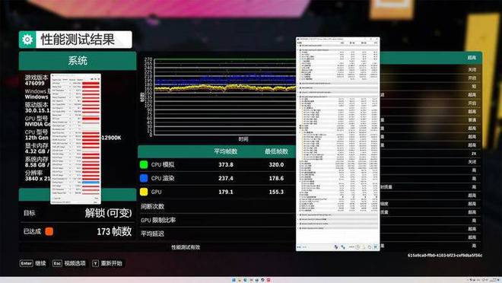Click the 最低帧数 column header
This screenshot has width=502, height=283.
click(276, 151)
